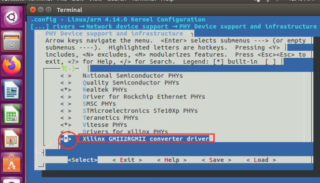Enable the National Semiconductor PHYs checkbox

click(66, 76)
